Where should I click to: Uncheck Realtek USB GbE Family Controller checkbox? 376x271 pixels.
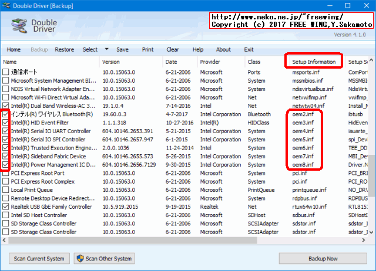[x=5, y=206]
